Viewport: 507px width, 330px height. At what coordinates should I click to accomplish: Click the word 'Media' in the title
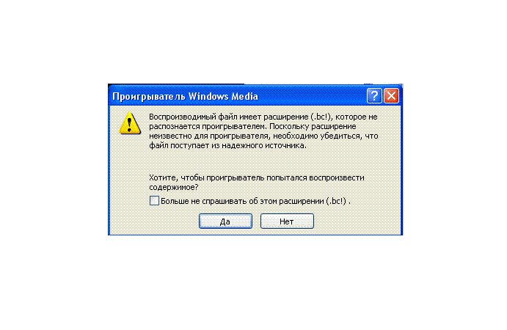pyautogui.click(x=244, y=96)
